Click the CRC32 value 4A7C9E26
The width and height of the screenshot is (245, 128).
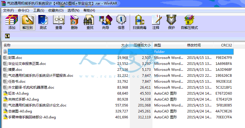point(224,111)
